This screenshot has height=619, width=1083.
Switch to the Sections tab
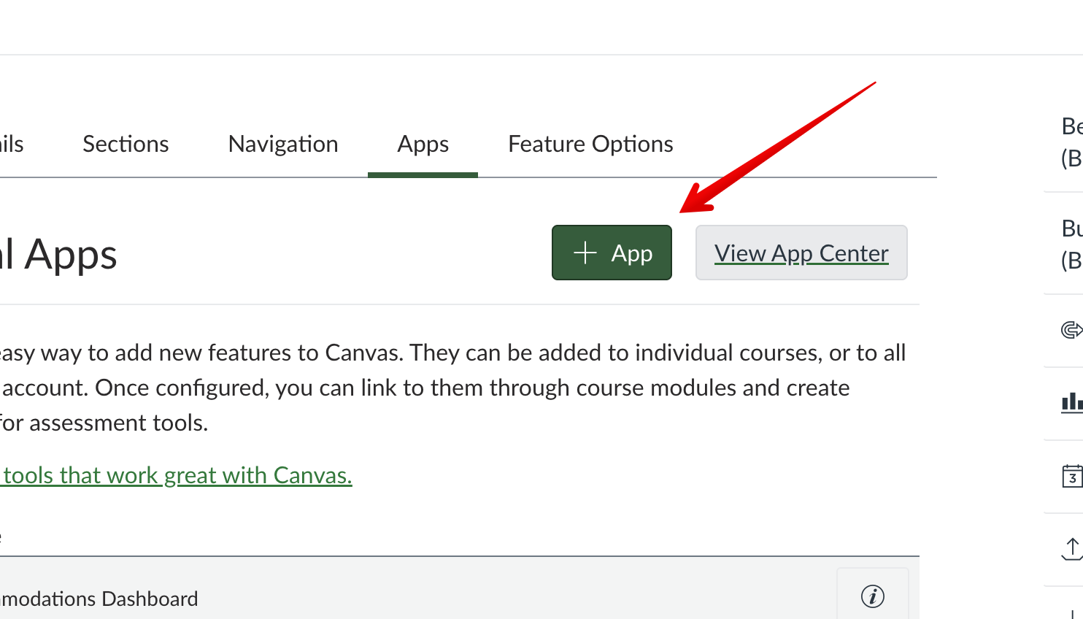(x=126, y=145)
